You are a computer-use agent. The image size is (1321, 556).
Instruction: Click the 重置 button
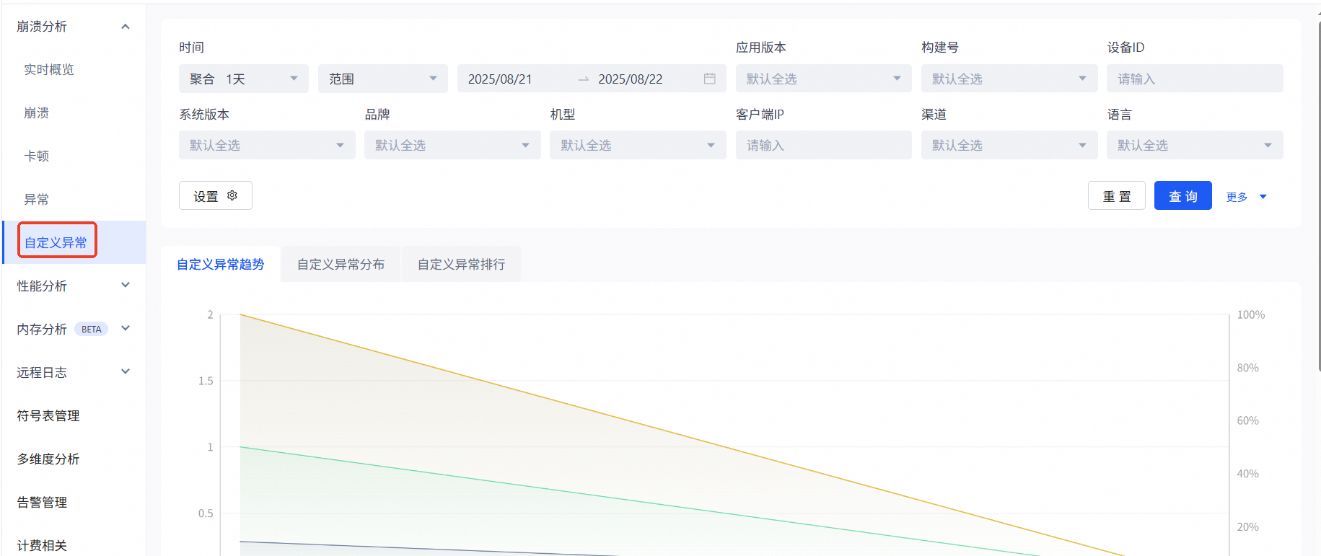(x=1117, y=195)
